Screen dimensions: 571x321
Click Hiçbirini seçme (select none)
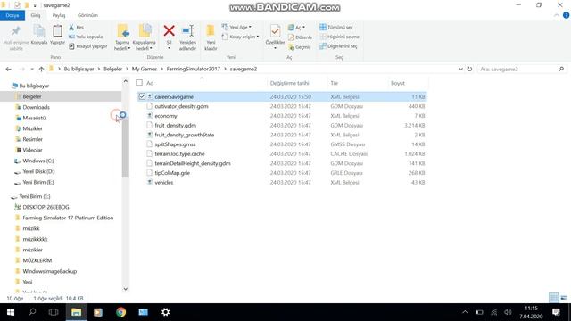(x=339, y=37)
